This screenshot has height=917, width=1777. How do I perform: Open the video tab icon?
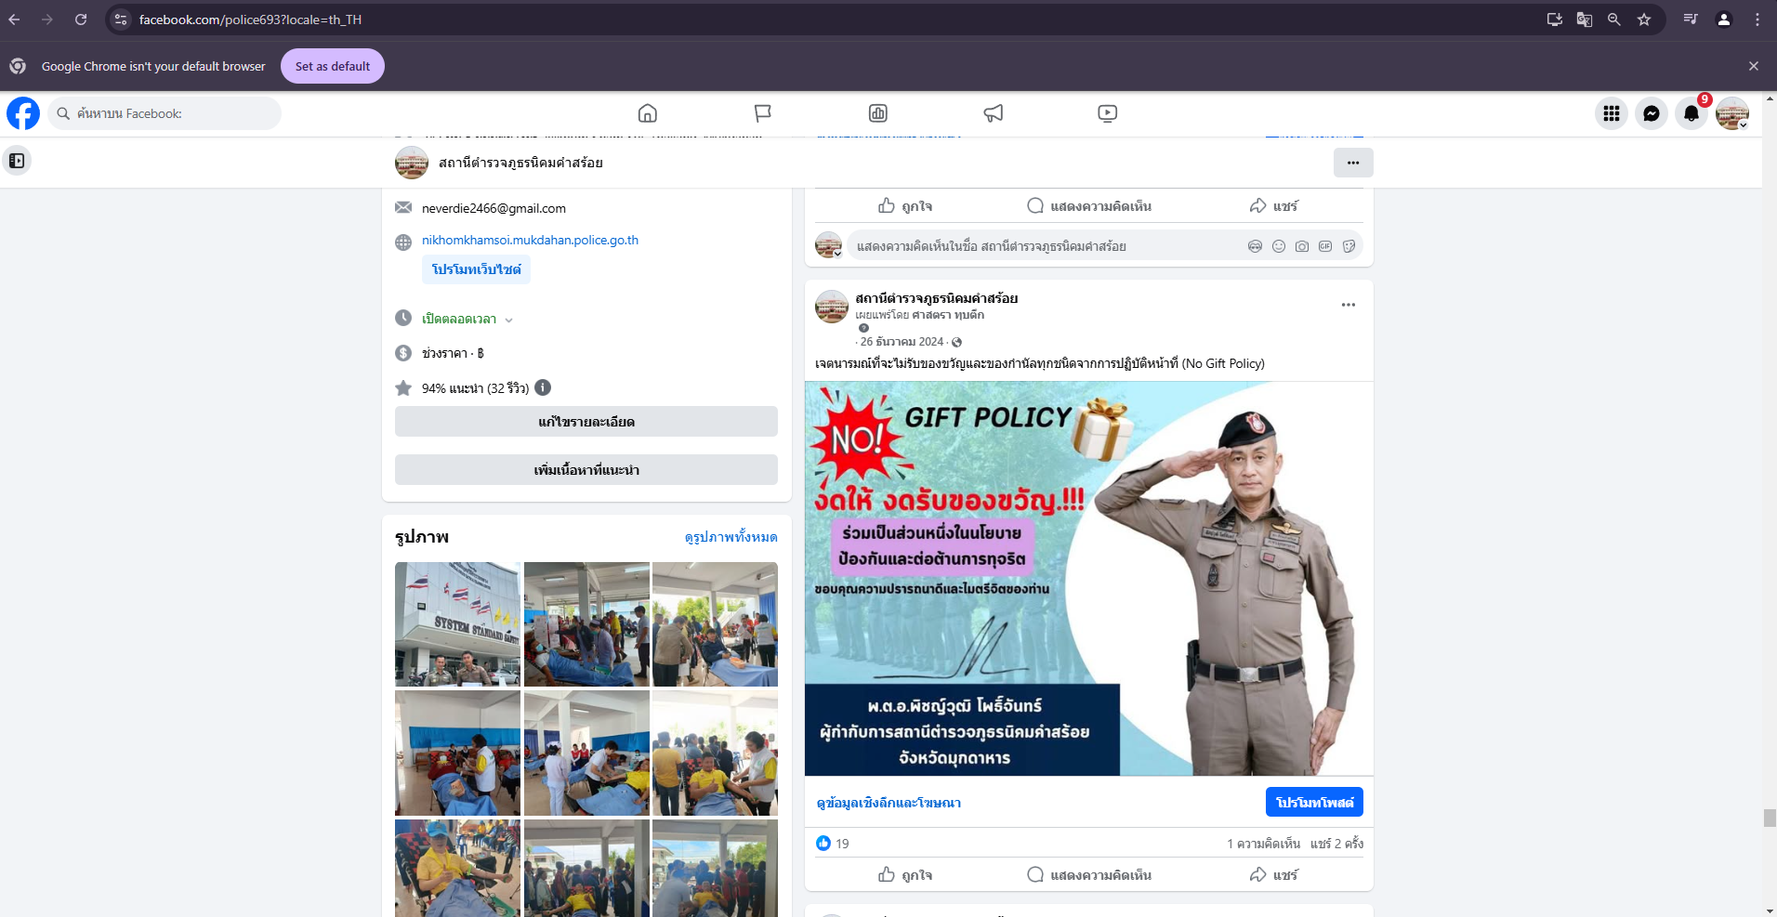[1107, 113]
